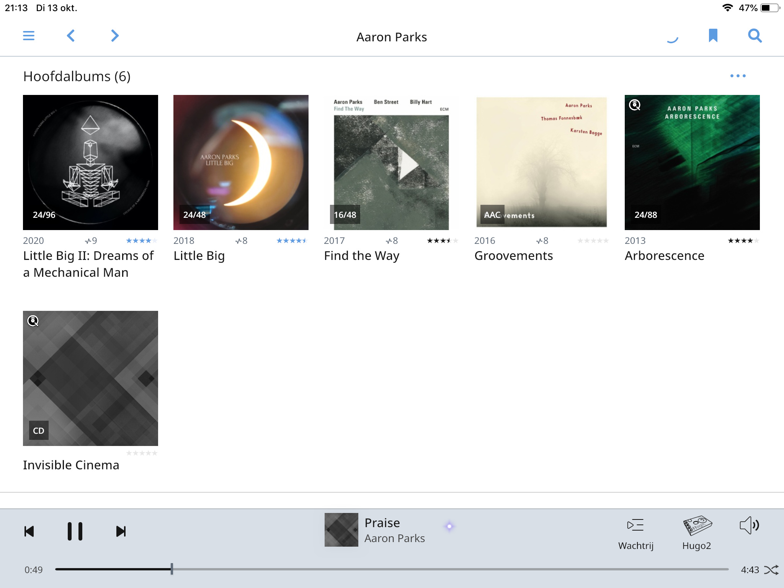This screenshot has height=588, width=784.
Task: Click the Hoofdalbums (6) section heading
Action: pyautogui.click(x=77, y=76)
